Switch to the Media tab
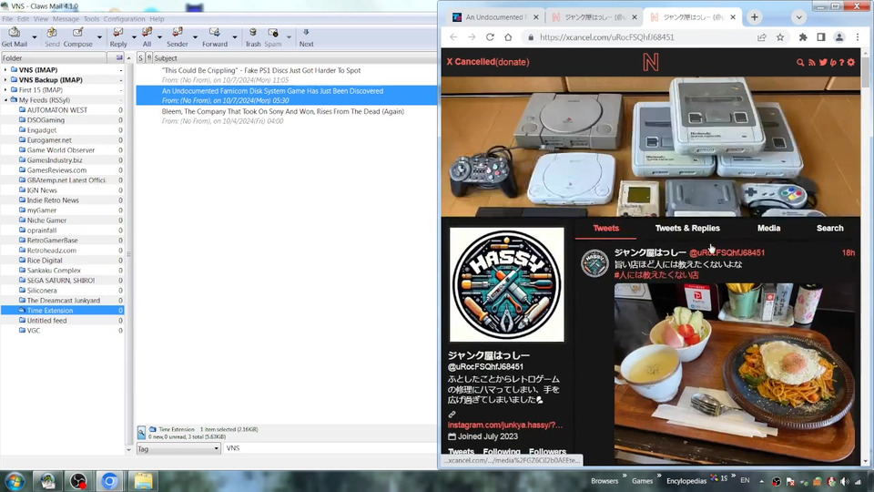This screenshot has width=874, height=492. (768, 228)
